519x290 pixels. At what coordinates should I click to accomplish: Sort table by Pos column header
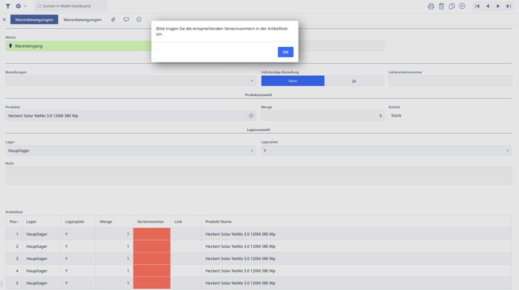click(x=13, y=222)
